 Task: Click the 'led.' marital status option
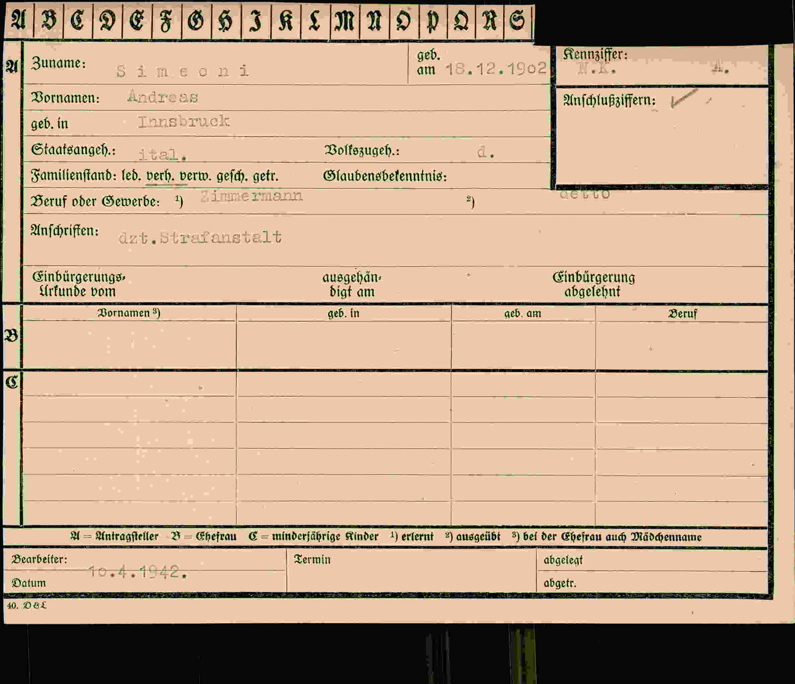point(132,176)
